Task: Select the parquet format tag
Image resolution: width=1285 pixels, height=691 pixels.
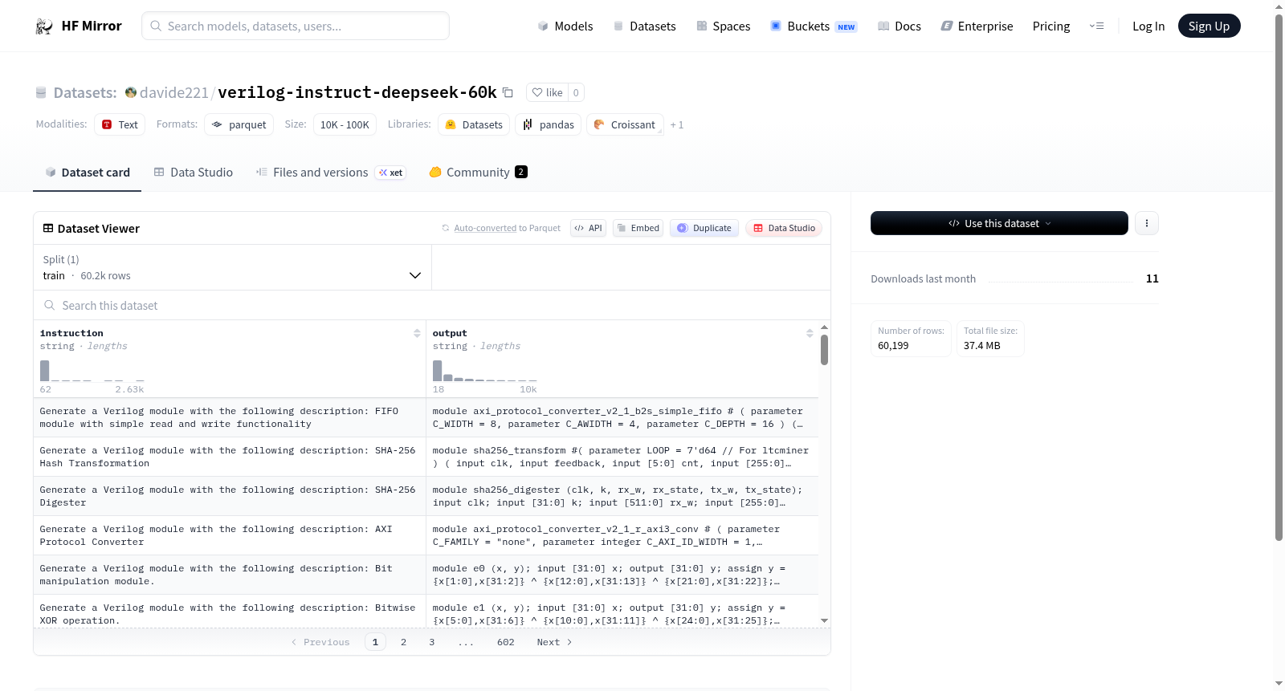Action: coord(239,124)
